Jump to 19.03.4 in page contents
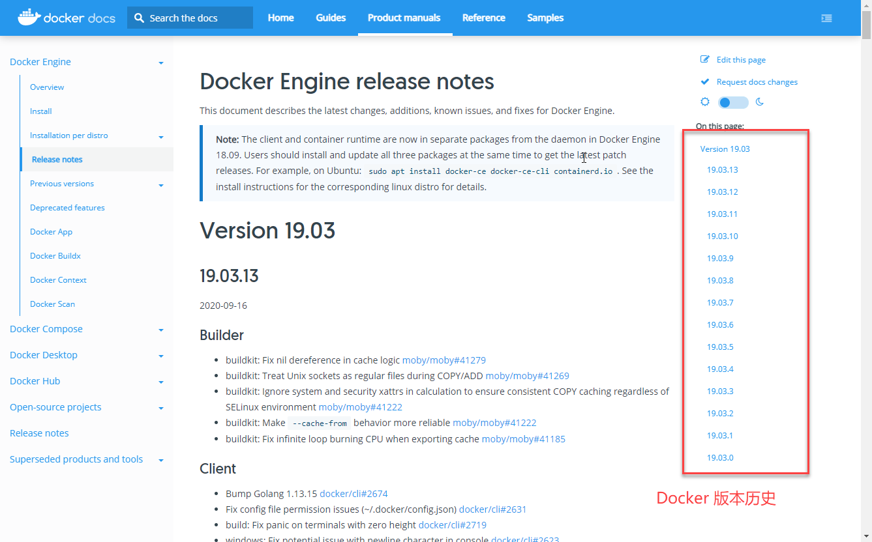The image size is (872, 542). pyautogui.click(x=720, y=369)
